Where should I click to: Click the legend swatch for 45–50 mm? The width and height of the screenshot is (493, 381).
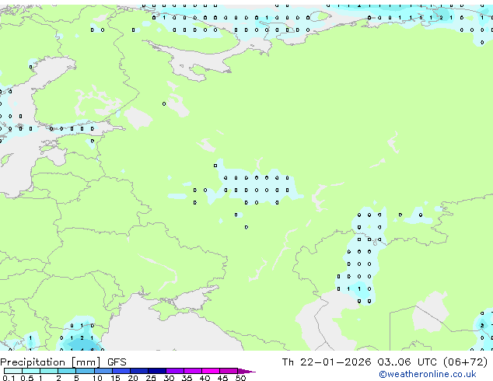coord(229,371)
